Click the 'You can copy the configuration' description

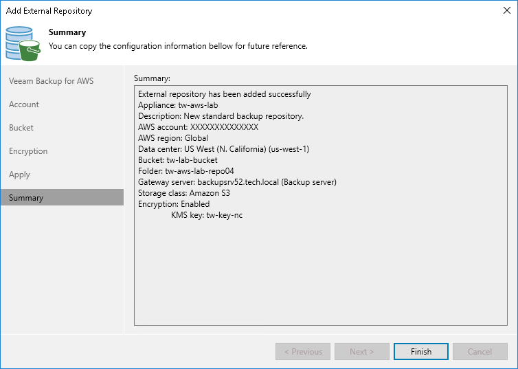pyautogui.click(x=178, y=46)
